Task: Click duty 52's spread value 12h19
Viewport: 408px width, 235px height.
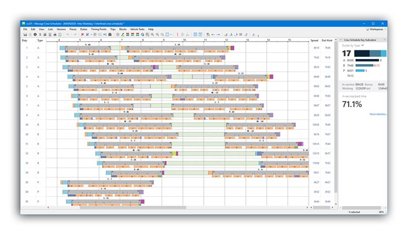Action: 315,153
